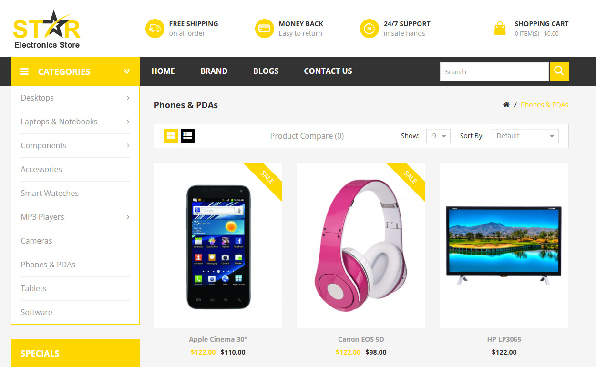Click the money back card icon
Screen dimensions: 596x367
pyautogui.click(x=265, y=29)
